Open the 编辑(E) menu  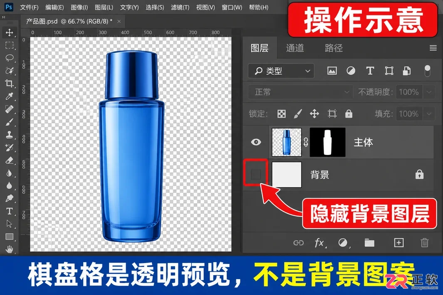pyautogui.click(x=54, y=7)
